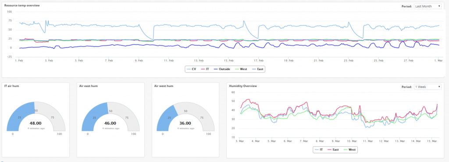Click the IT air hum panel title
Image resolution: width=449 pixels, height=162 pixels.
point(12,86)
